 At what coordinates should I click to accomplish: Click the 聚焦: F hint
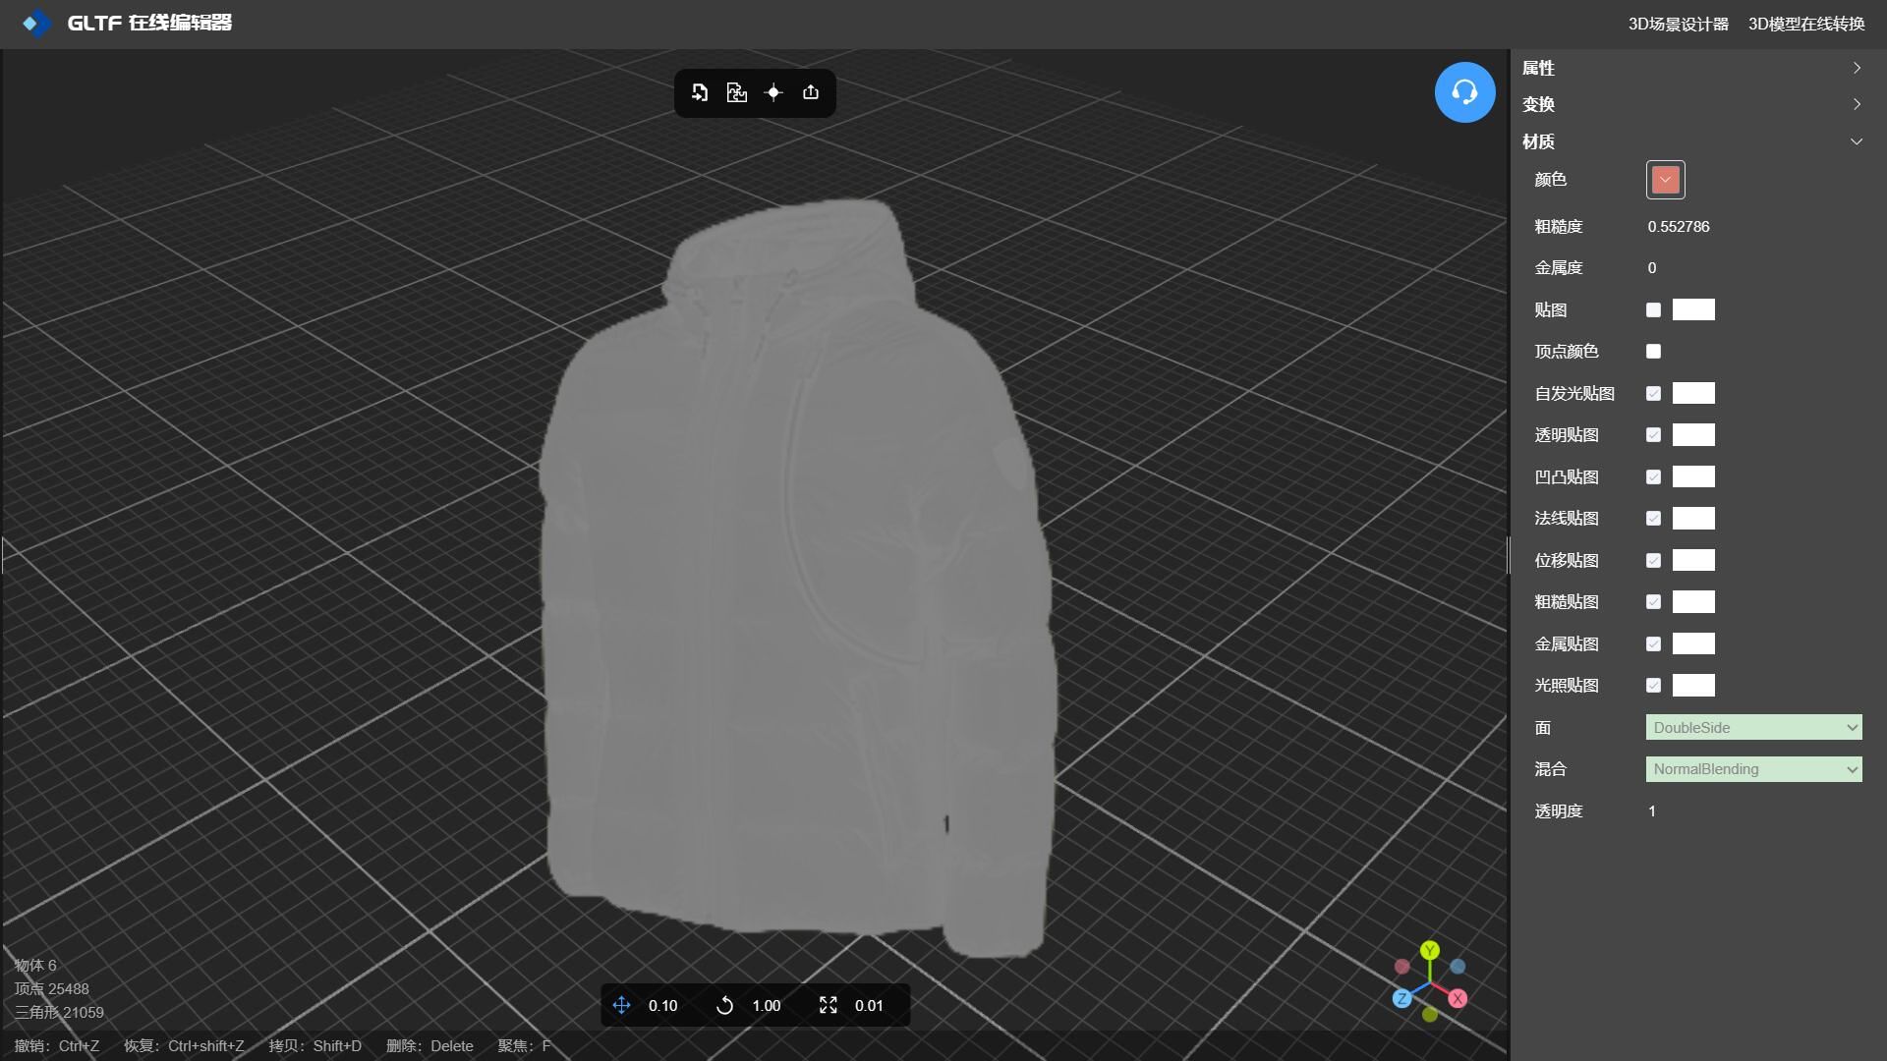(524, 1046)
